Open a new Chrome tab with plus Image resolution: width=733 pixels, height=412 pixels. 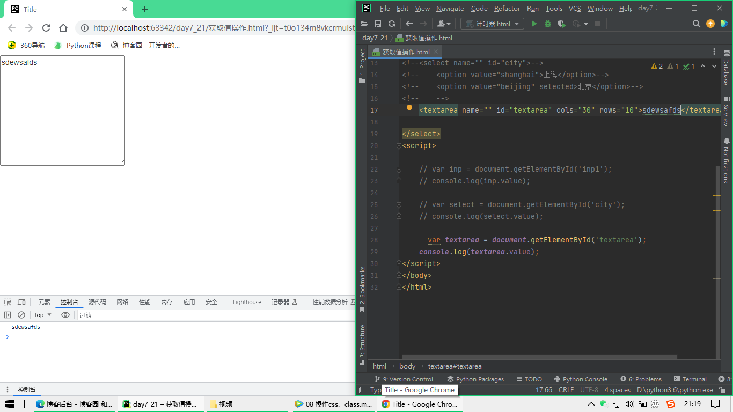(x=145, y=9)
